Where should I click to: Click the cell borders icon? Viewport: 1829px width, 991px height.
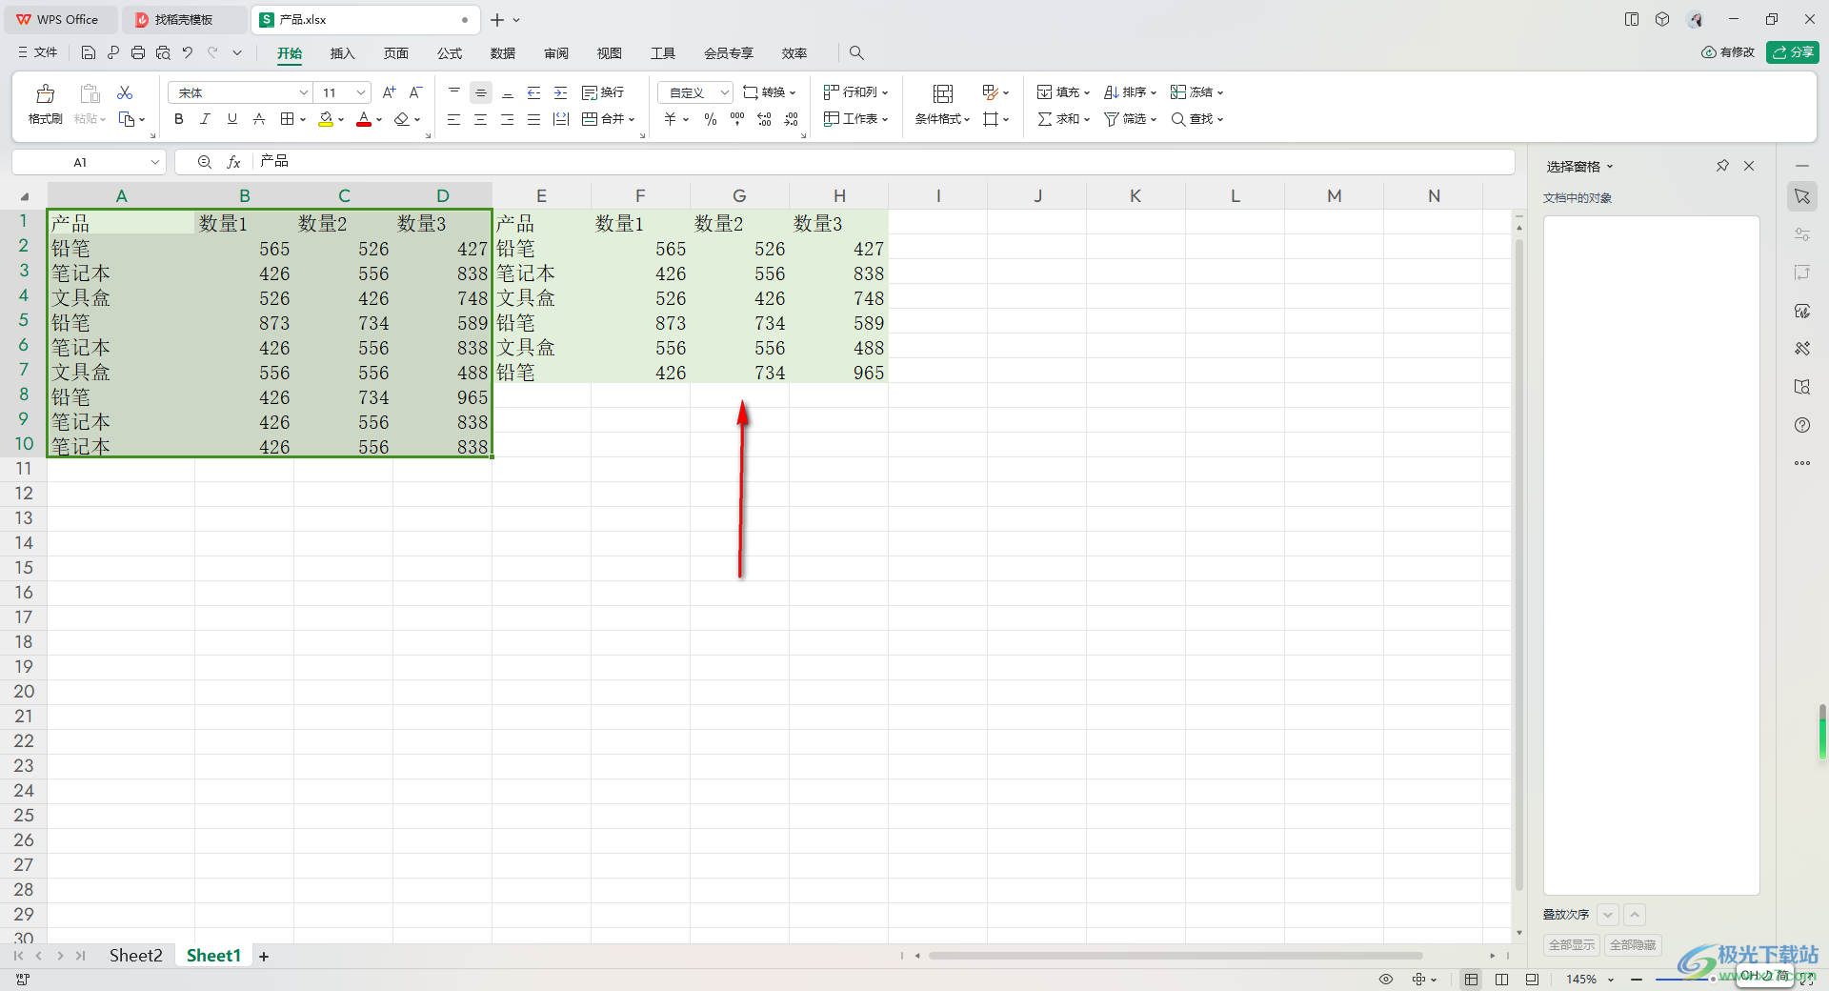coord(287,119)
